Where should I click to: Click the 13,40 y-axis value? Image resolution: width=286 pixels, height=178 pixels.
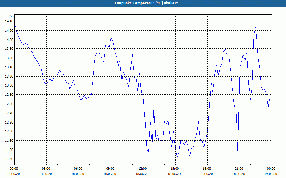click(9, 67)
